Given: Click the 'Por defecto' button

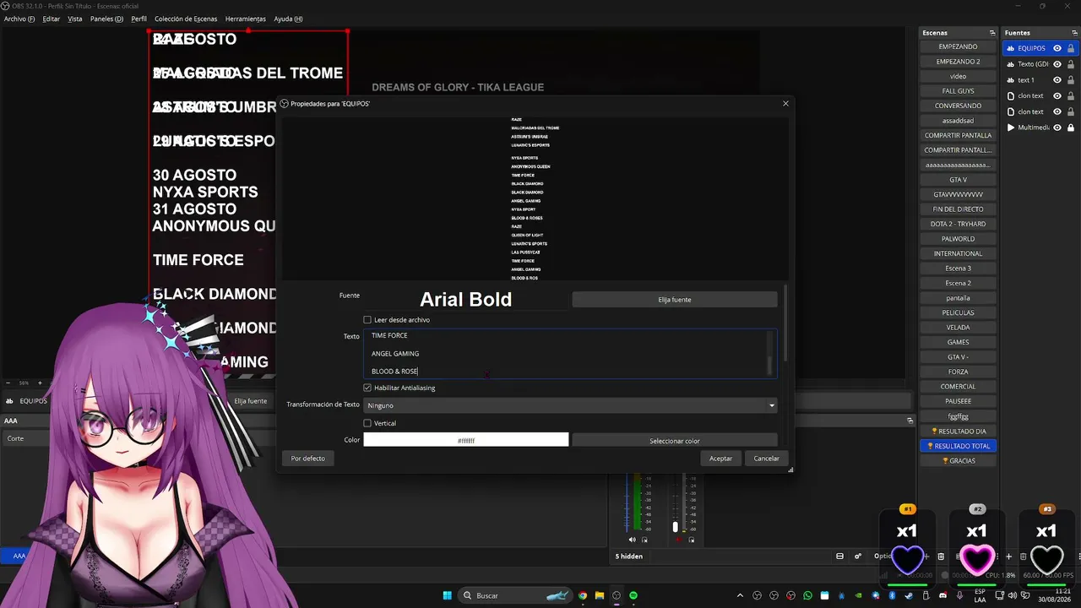Looking at the screenshot, I should pos(307,459).
